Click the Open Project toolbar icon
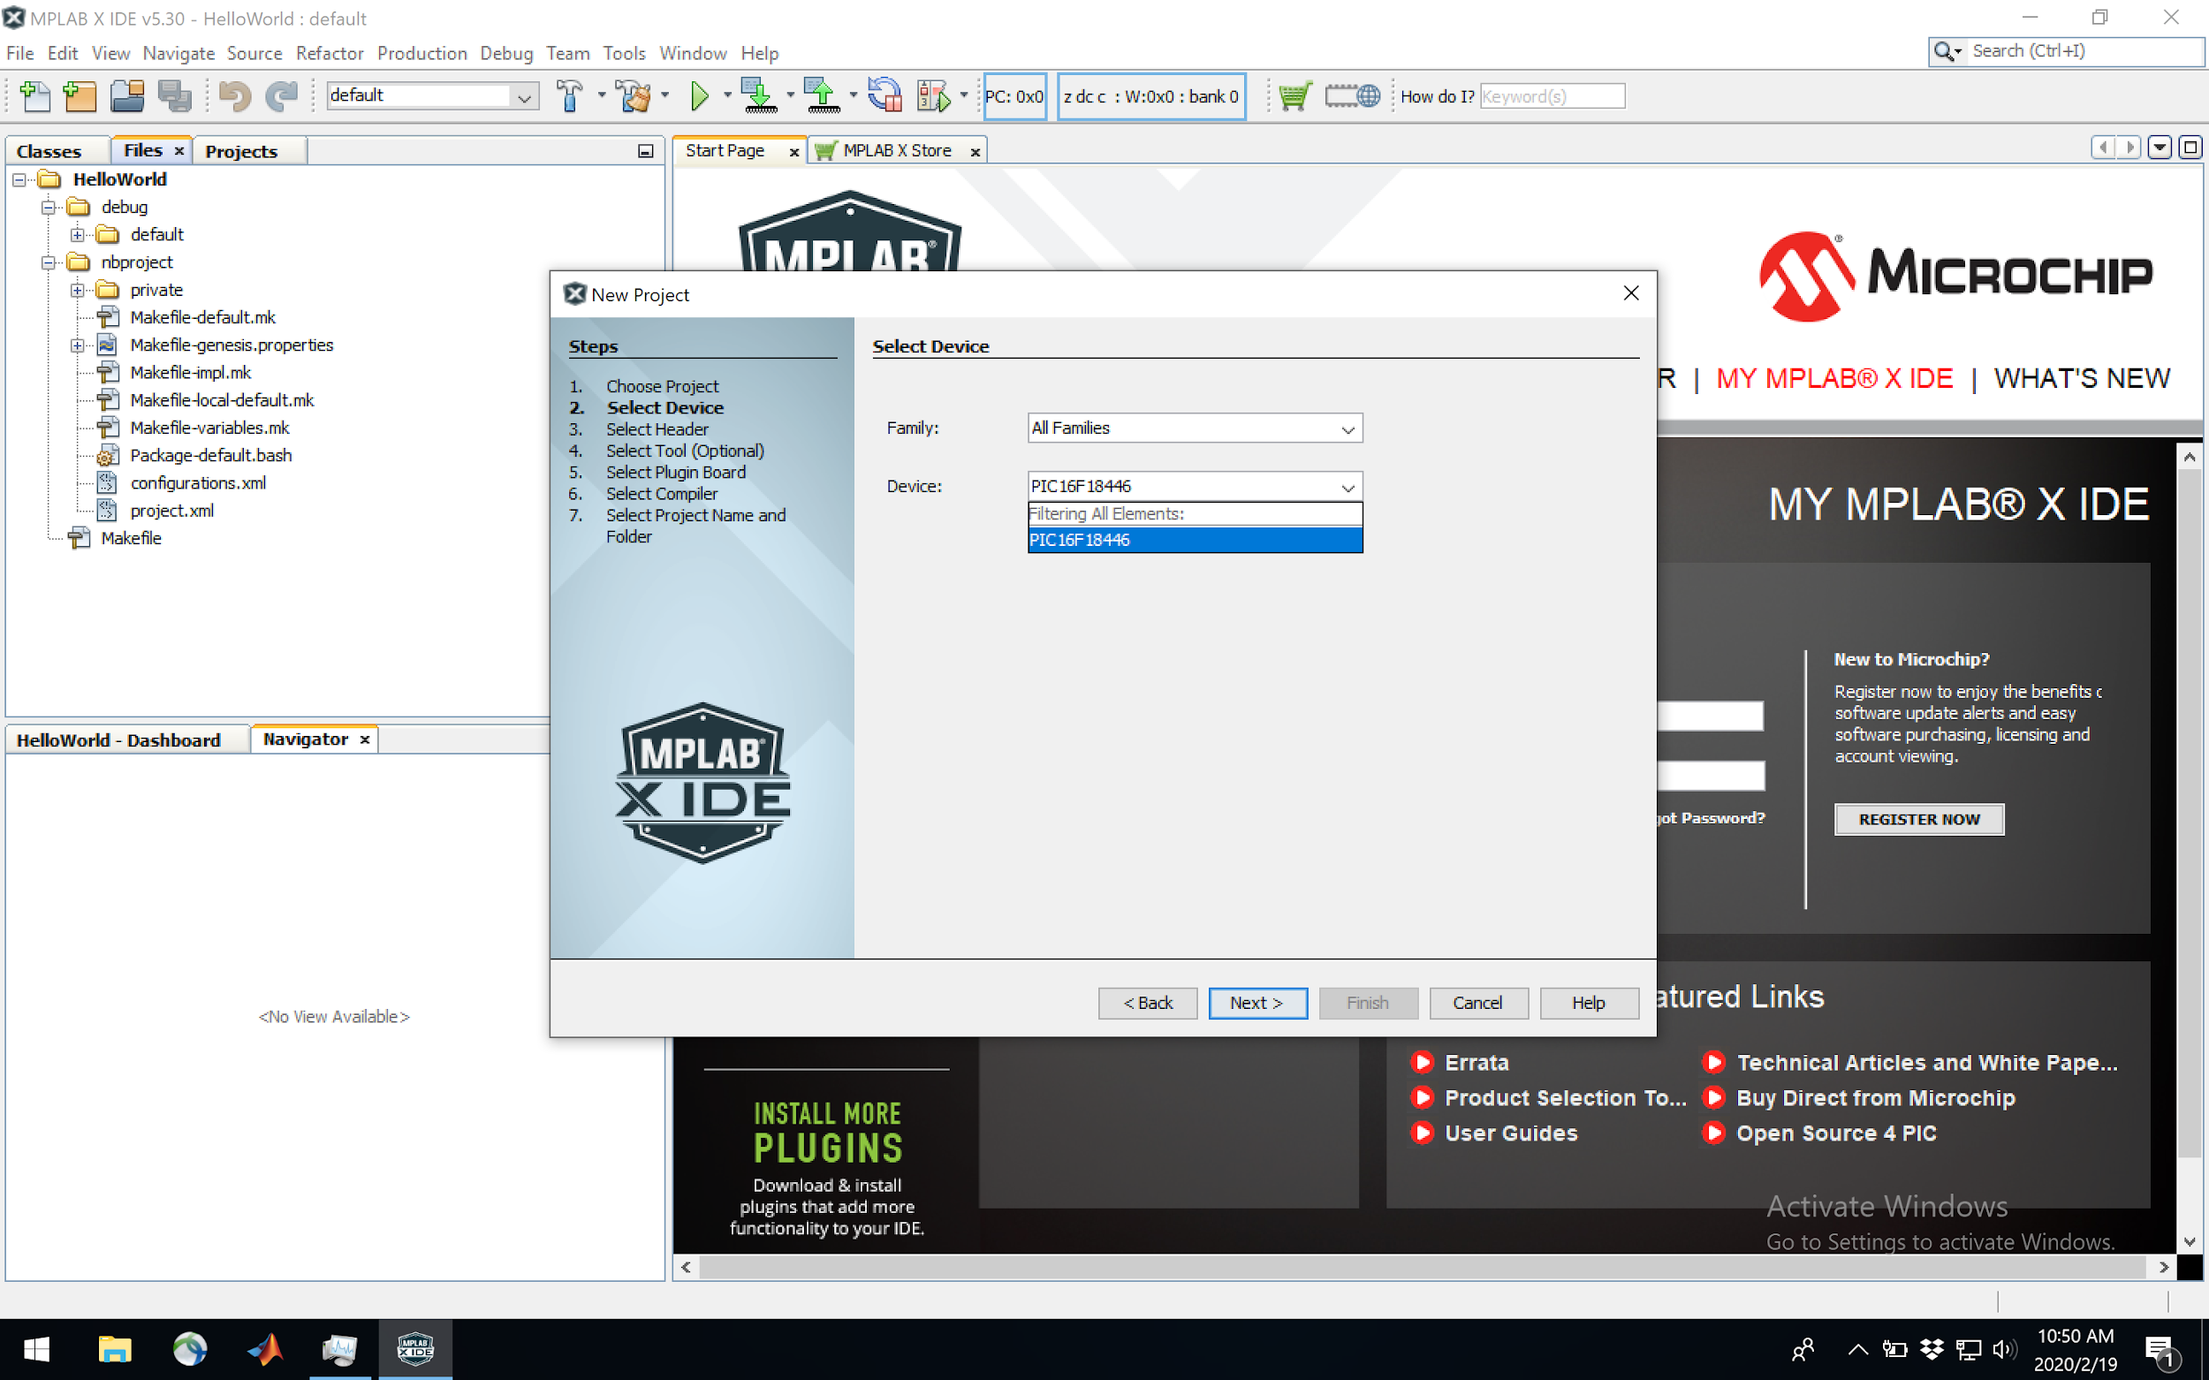This screenshot has height=1380, width=2209. click(x=127, y=95)
